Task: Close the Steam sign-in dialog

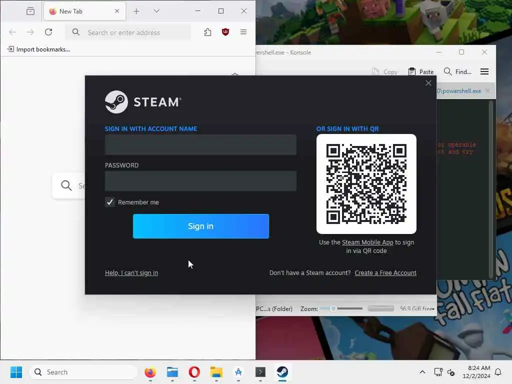Action: (x=428, y=83)
